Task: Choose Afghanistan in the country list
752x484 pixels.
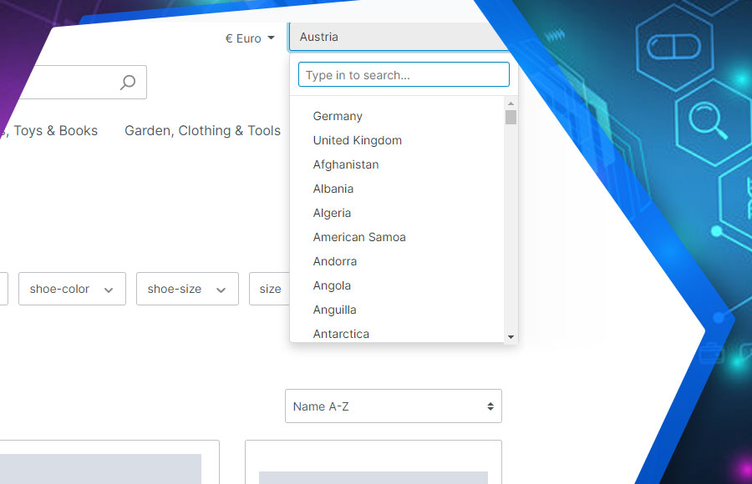Action: pos(345,164)
